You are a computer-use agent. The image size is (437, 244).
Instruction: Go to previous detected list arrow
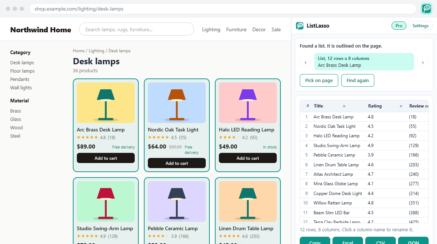click(306, 62)
